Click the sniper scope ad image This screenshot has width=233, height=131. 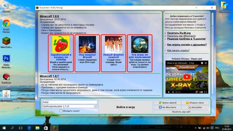140,44
